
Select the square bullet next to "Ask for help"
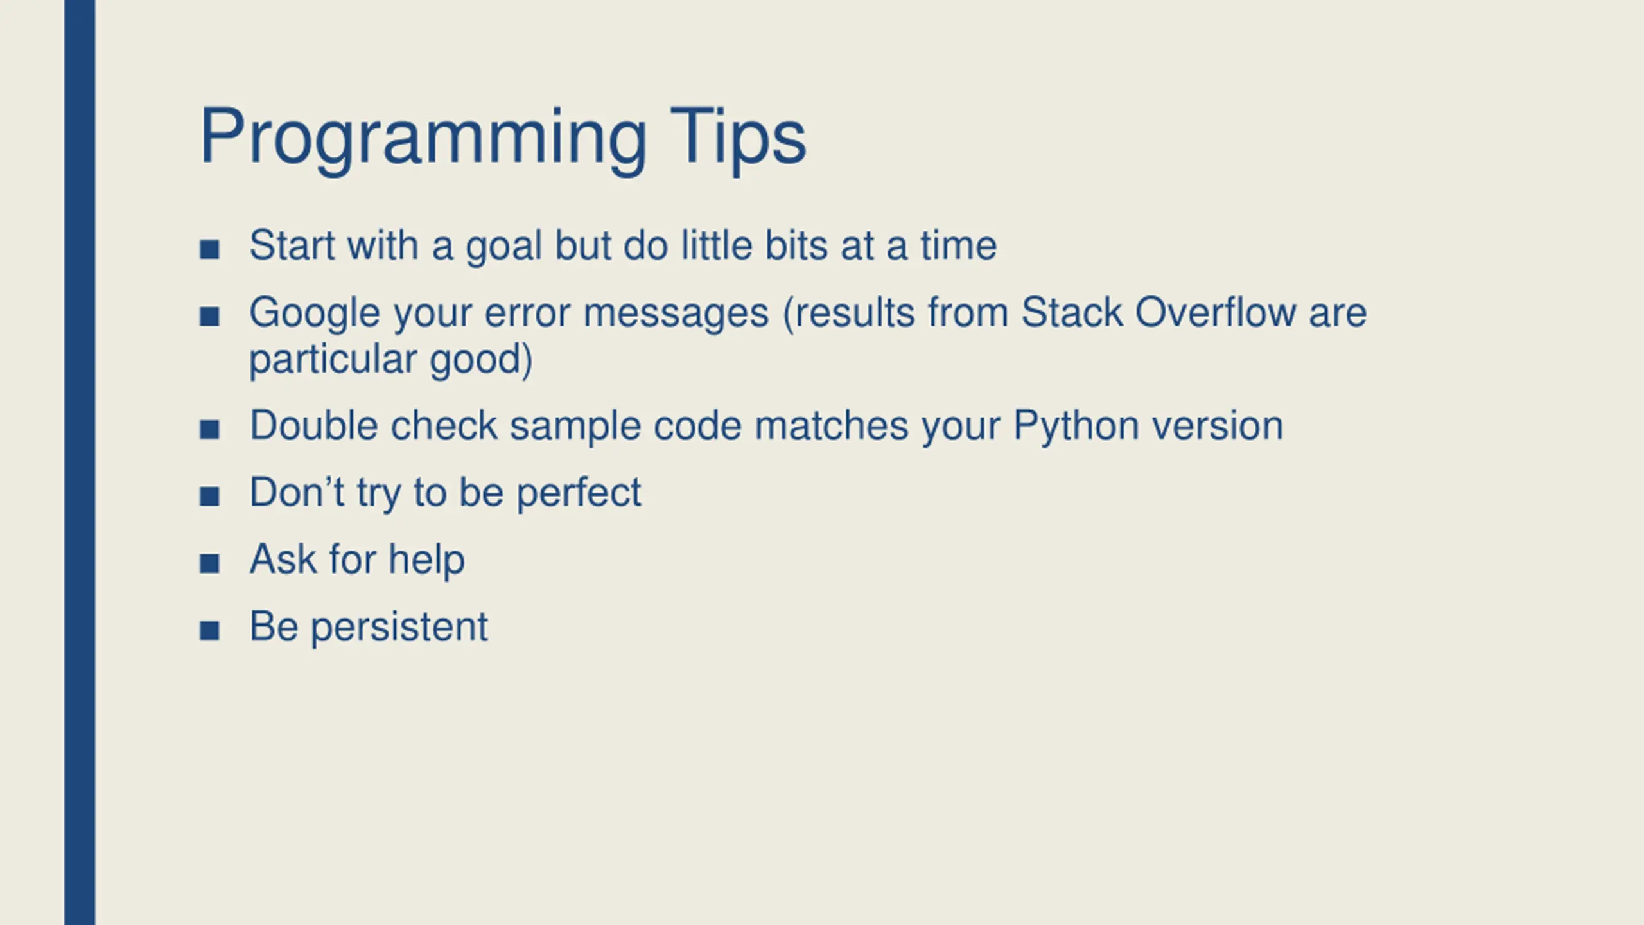[209, 563]
